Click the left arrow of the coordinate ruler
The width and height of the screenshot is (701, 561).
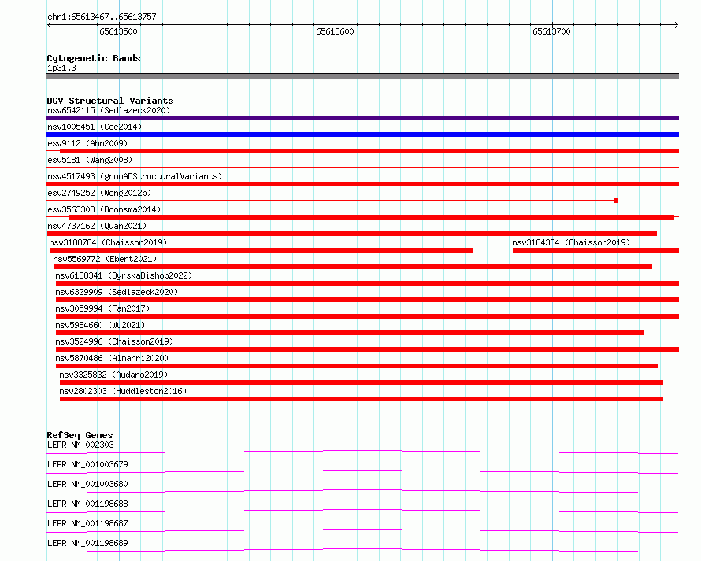[50, 24]
